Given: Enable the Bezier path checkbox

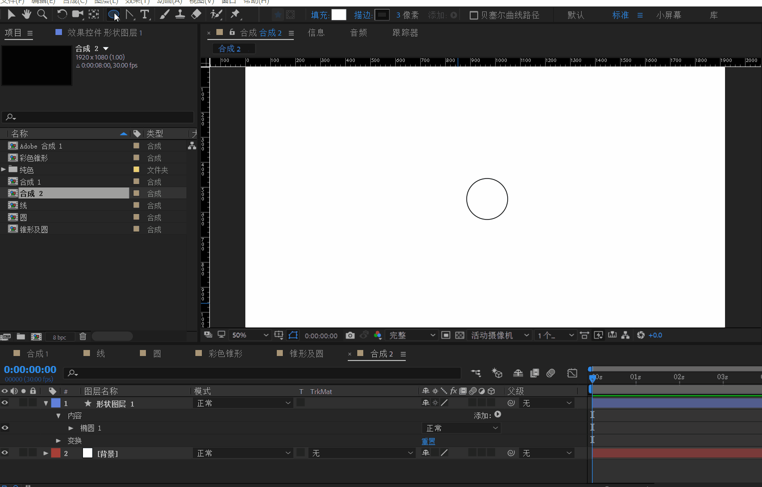Looking at the screenshot, I should click(474, 15).
